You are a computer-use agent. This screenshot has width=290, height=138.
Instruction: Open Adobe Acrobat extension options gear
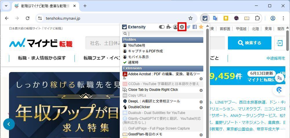(201, 79)
